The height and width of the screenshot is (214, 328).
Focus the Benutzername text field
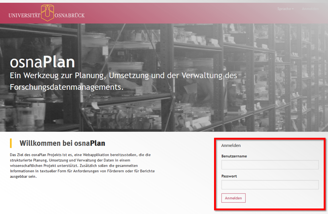tap(270, 165)
